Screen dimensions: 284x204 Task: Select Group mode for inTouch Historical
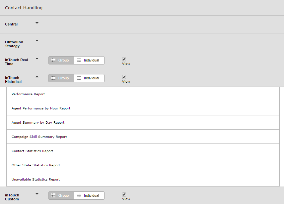[x=61, y=78]
